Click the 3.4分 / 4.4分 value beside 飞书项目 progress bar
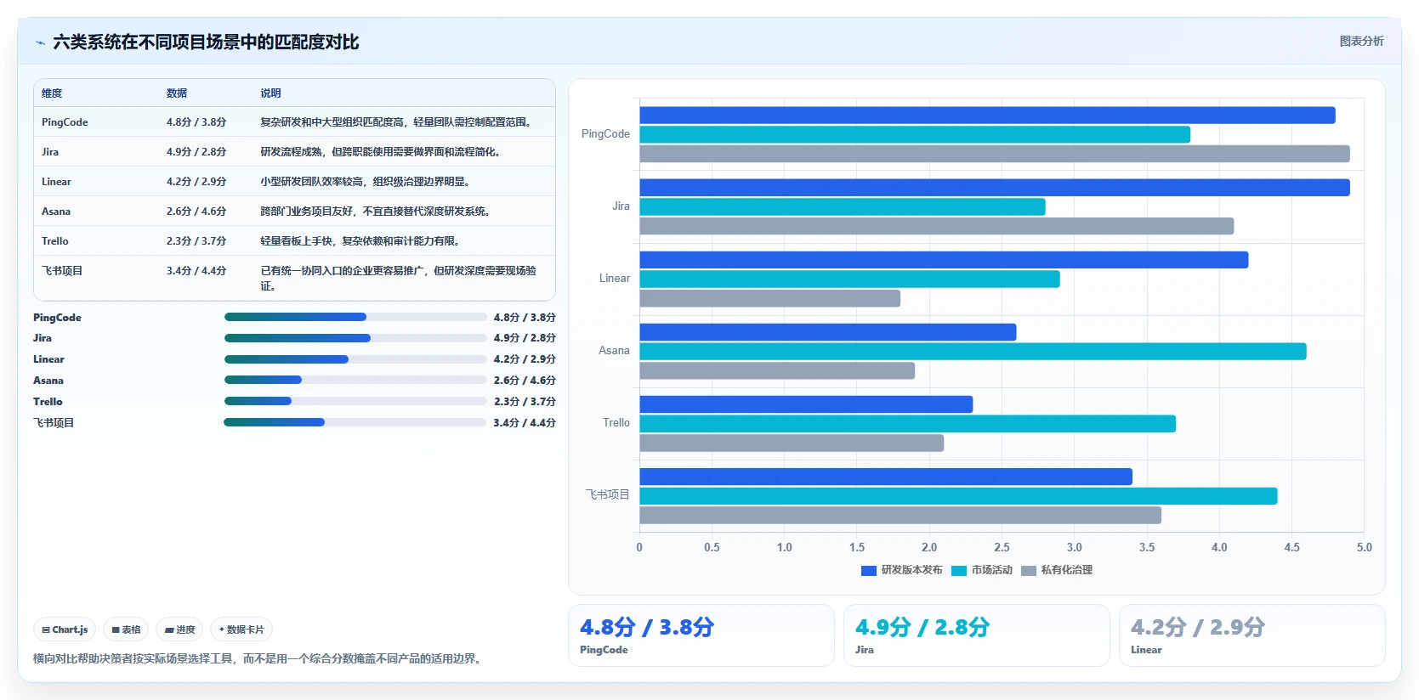 point(525,423)
